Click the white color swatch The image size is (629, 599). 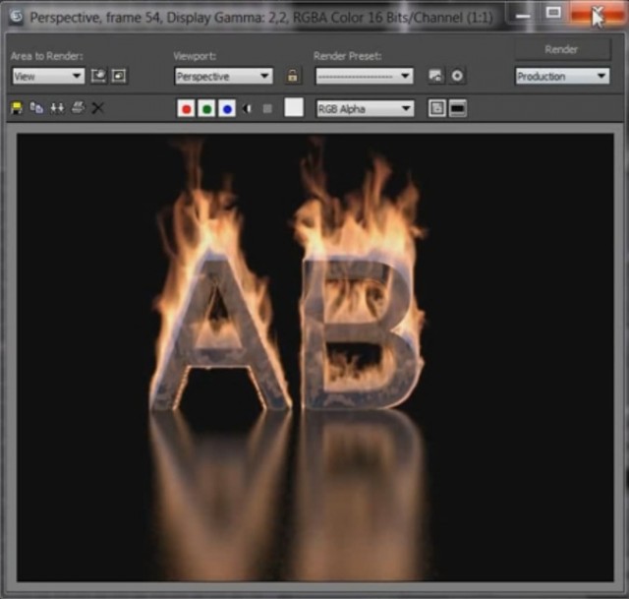pyautogui.click(x=294, y=109)
